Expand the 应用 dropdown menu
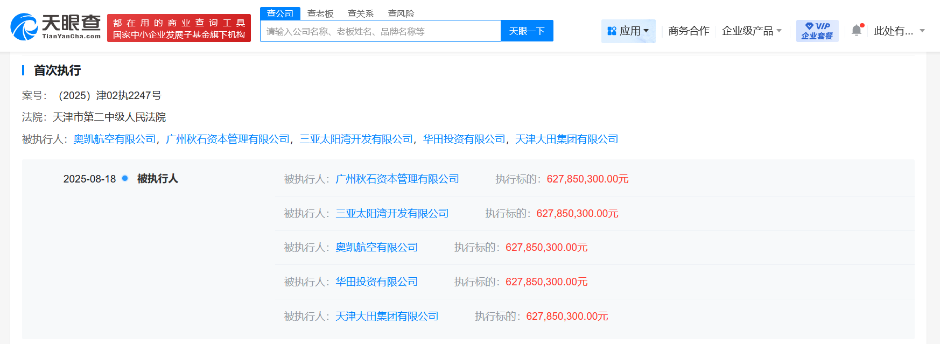The image size is (940, 344). pyautogui.click(x=628, y=31)
